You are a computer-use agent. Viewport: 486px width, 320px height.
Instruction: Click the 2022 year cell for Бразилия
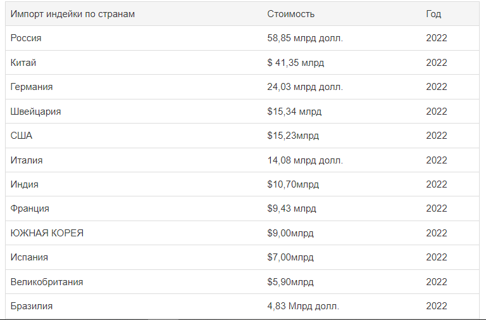tap(437, 306)
